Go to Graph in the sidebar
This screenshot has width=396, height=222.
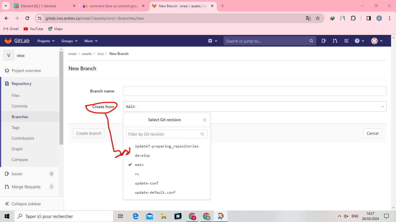point(17,149)
